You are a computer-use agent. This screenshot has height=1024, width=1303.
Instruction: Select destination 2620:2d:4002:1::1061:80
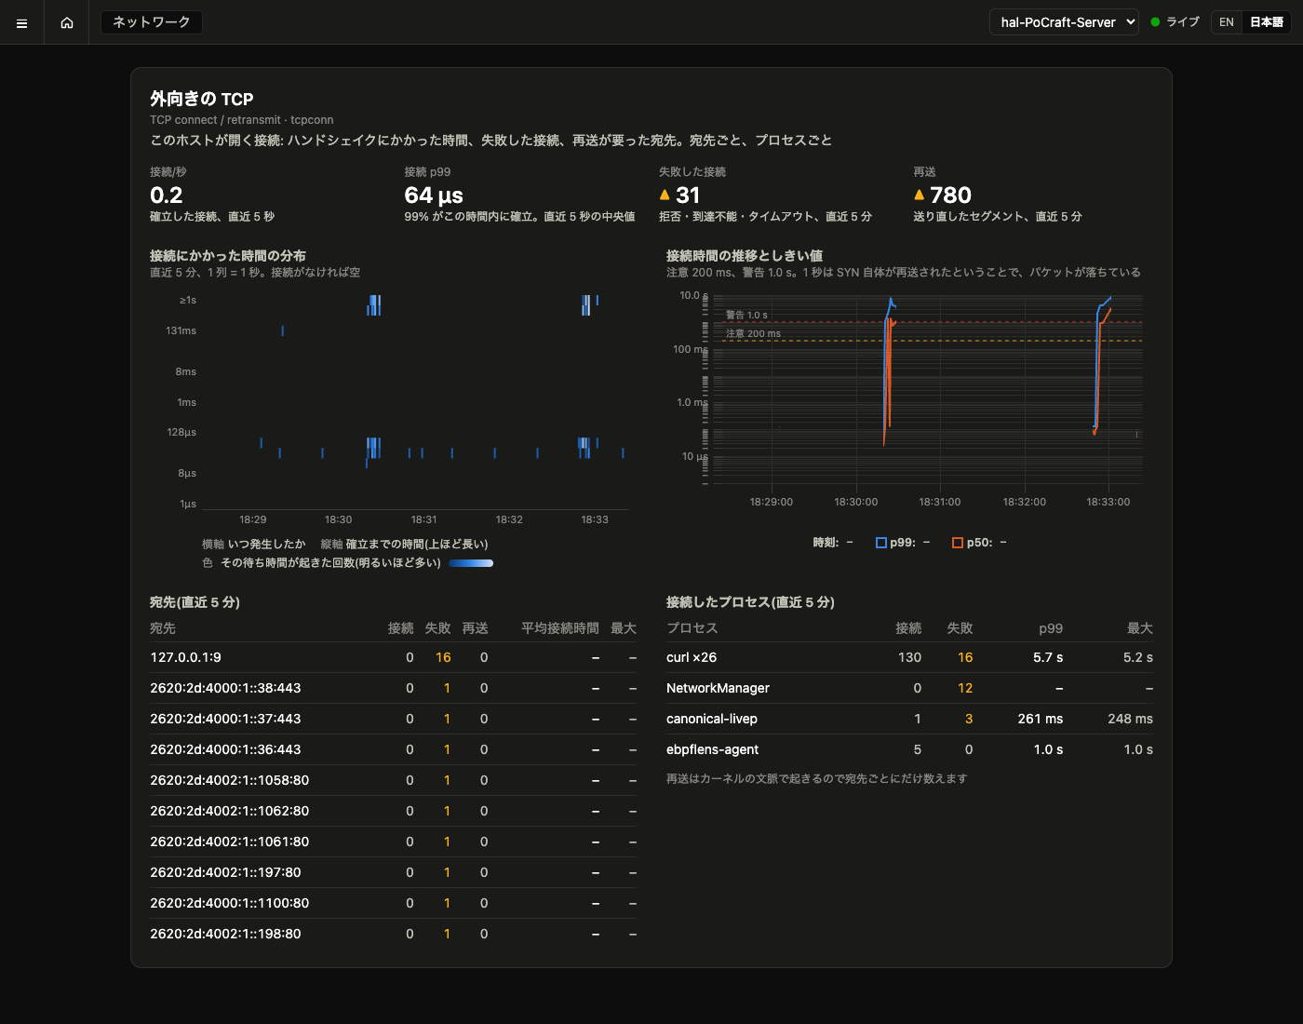tap(393, 842)
